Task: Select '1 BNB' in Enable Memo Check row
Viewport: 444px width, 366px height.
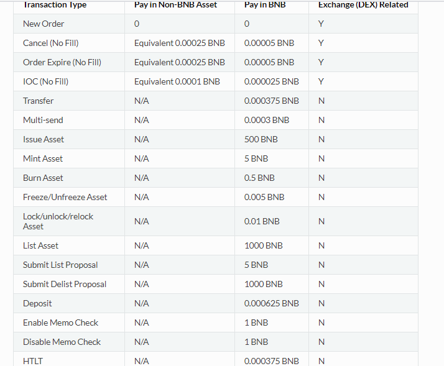Action: pyautogui.click(x=256, y=323)
